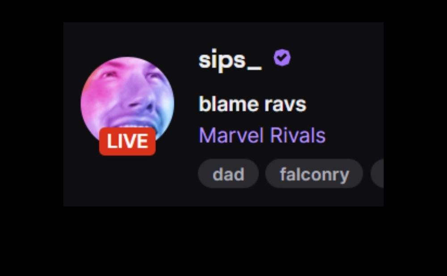Click the red LIVE badge

[x=127, y=141]
